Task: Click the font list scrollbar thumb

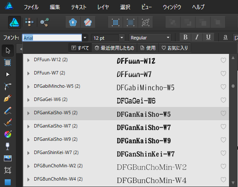Action: pyautogui.click(x=233, y=86)
